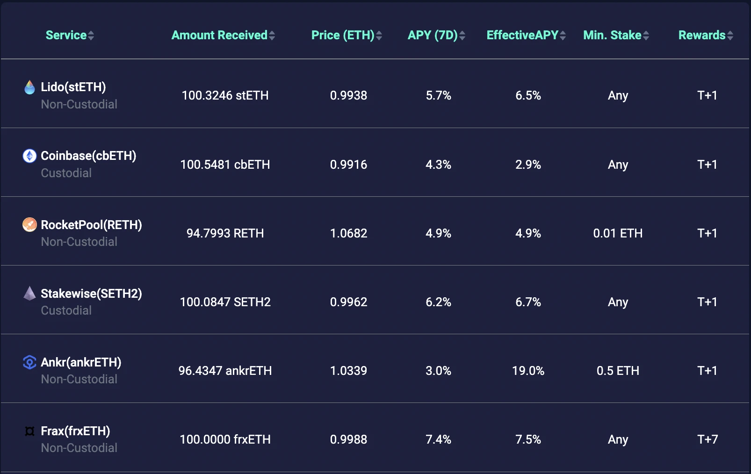Image resolution: width=751 pixels, height=474 pixels.
Task: Sort table by Service column arrows
Action: [91, 36]
